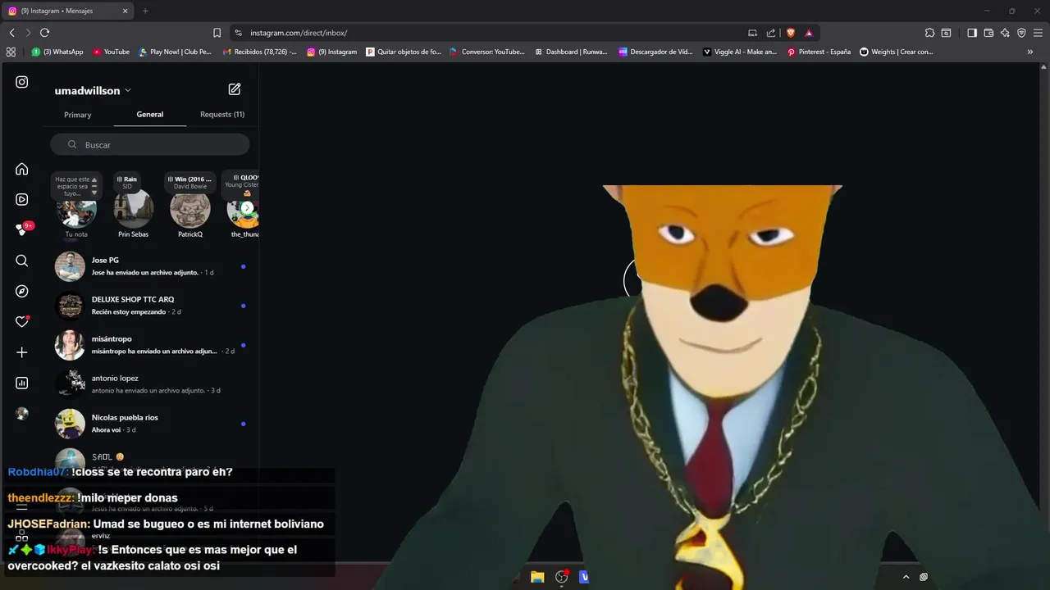View Prin Sebas note
This screenshot has width=1050, height=590.
coord(134,211)
